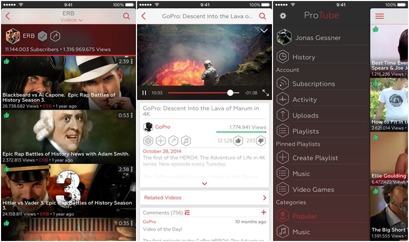Open Ellie Goulding video thumbnail

[389, 159]
